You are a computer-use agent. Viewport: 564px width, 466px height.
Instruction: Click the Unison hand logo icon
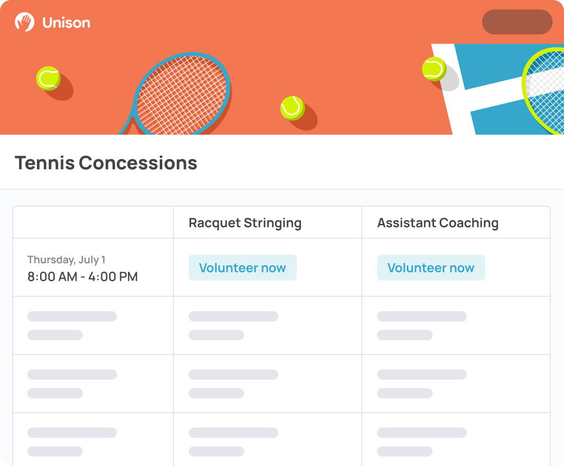point(24,22)
